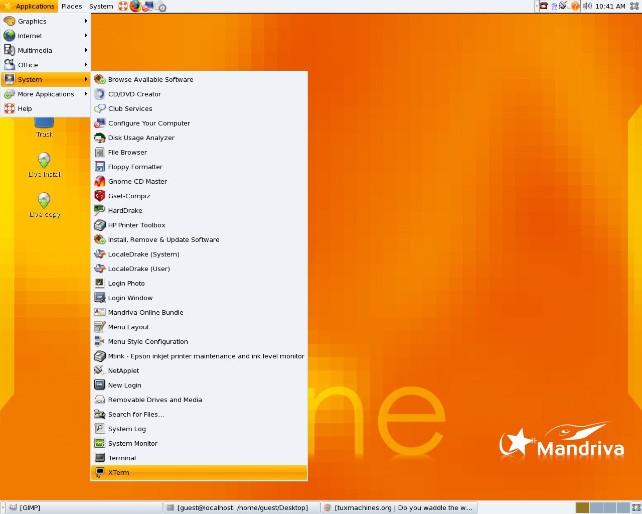Expand the Multimedia submenu
The width and height of the screenshot is (642, 514).
(x=46, y=50)
